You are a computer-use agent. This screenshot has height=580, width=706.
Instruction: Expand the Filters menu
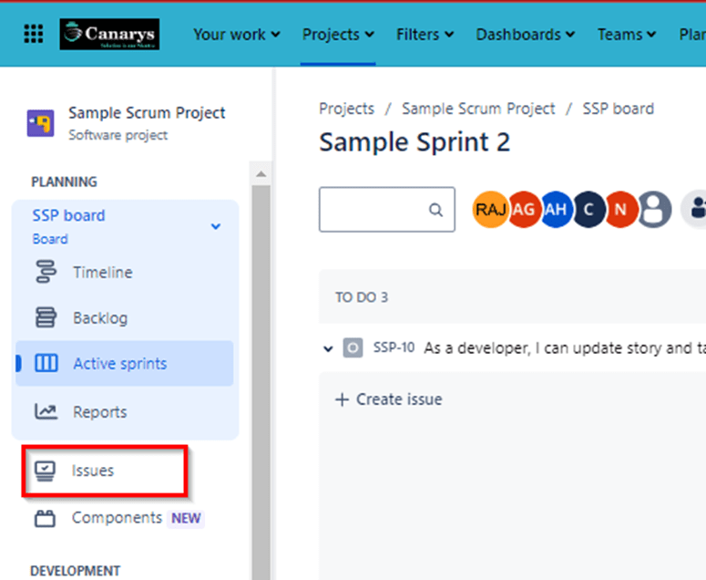(425, 35)
